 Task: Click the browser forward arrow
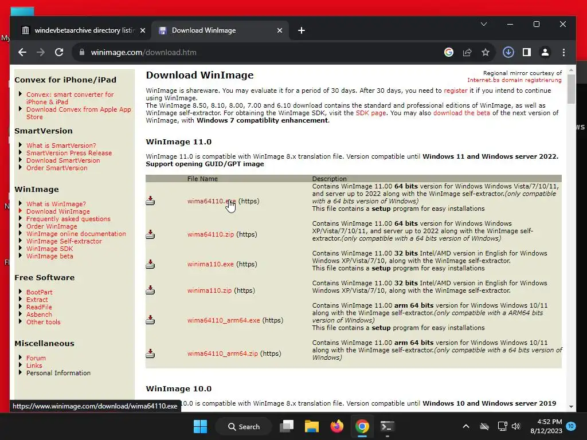tap(41, 52)
